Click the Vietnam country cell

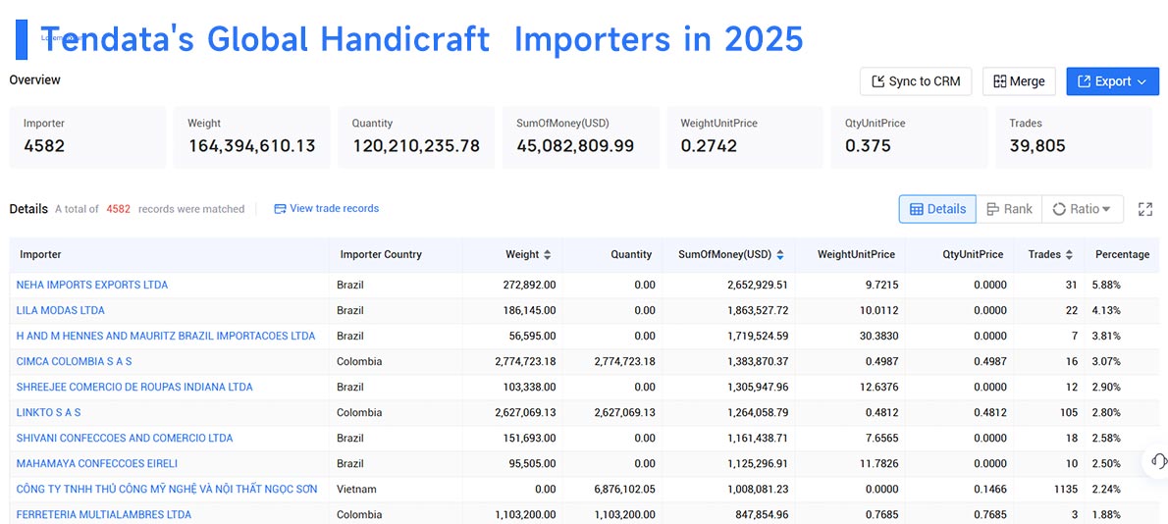tap(356, 489)
